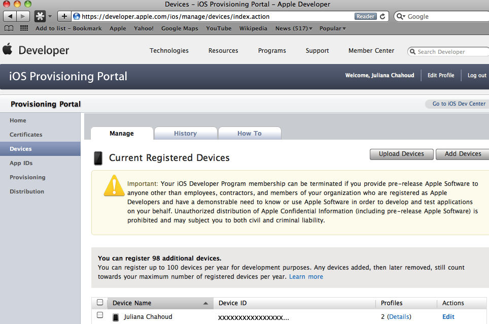
Task: Click the Learn more link
Action: 306,277
